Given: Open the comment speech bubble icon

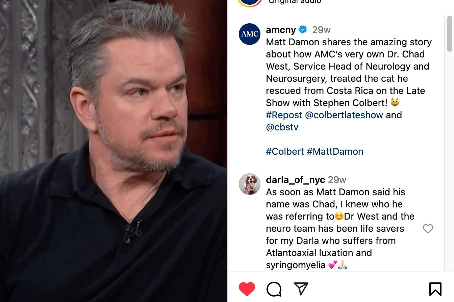Looking at the screenshot, I should [274, 289].
